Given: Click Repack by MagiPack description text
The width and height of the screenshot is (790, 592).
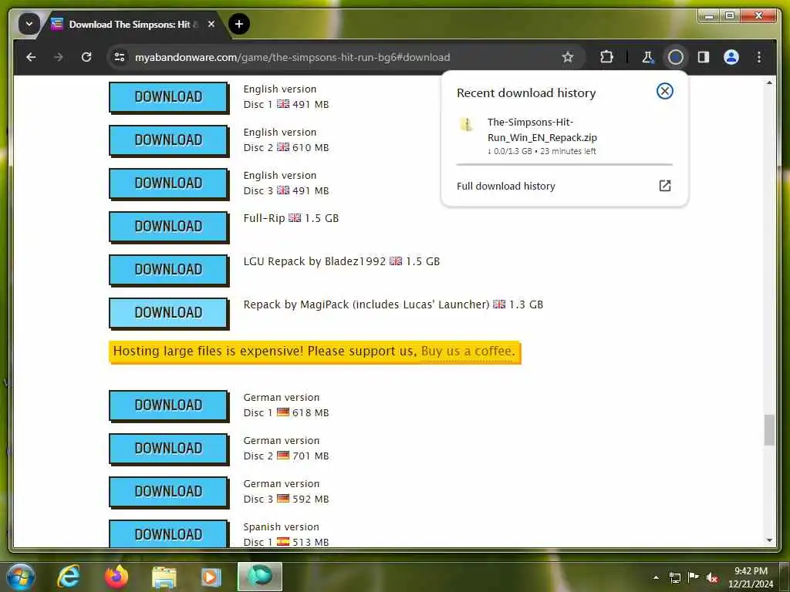Looking at the screenshot, I should (x=393, y=304).
